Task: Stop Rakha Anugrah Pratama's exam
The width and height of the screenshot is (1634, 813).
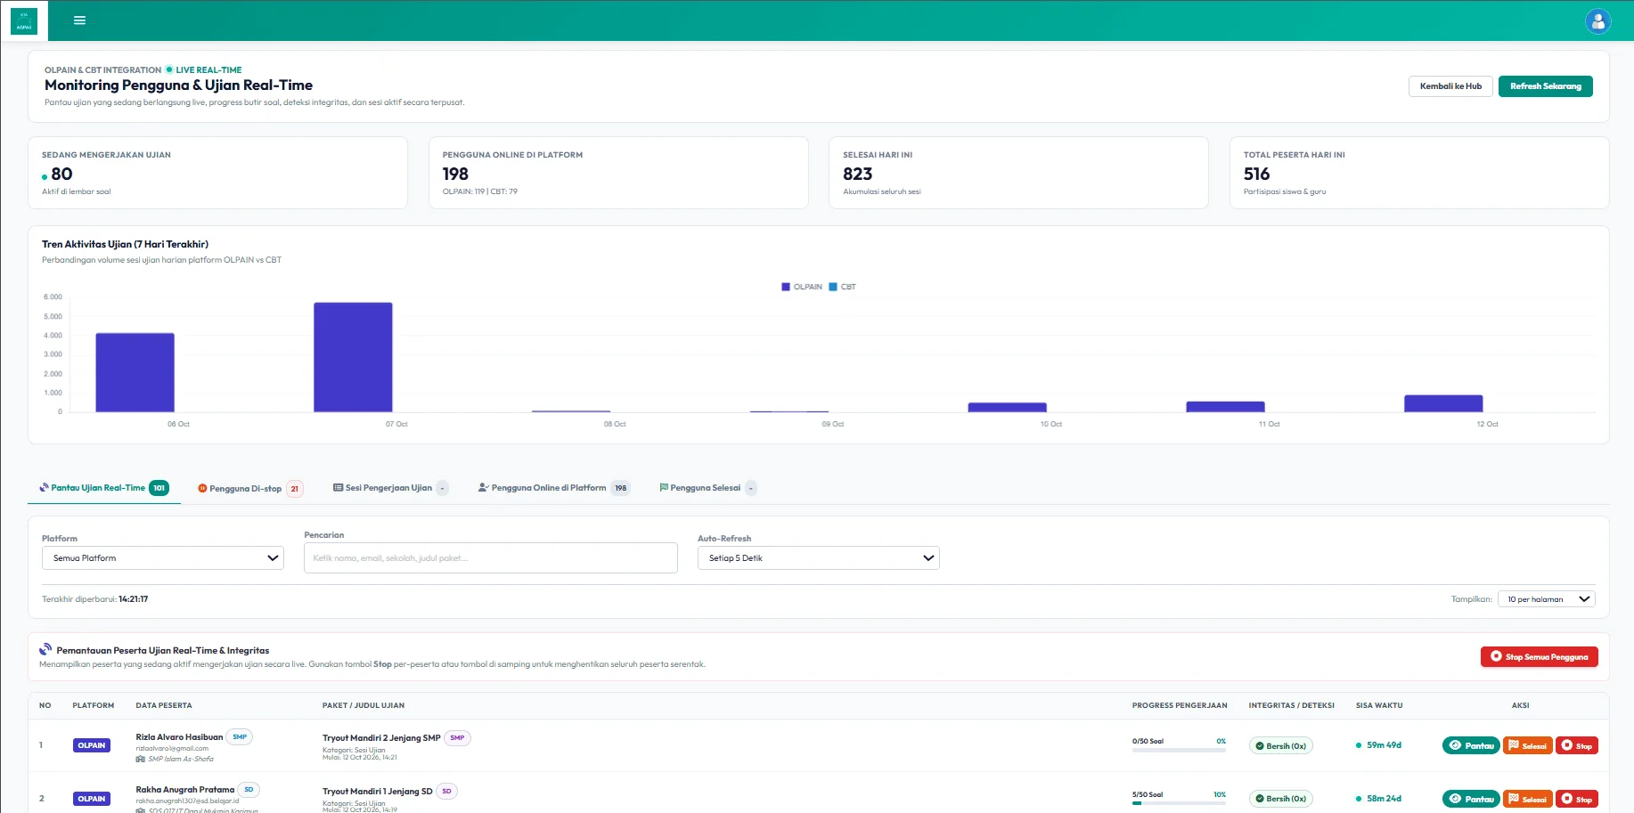Action: coord(1576,799)
